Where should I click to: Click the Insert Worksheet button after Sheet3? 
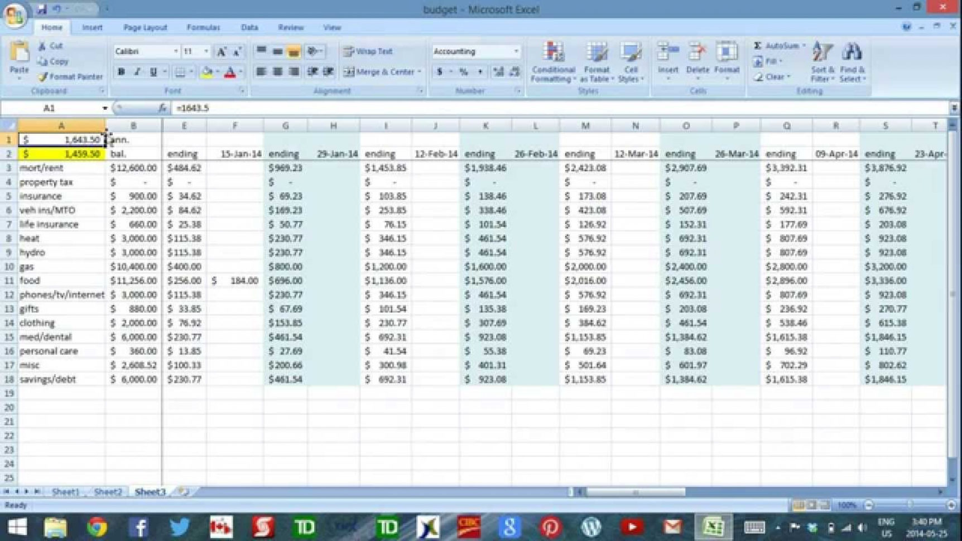pyautogui.click(x=182, y=491)
